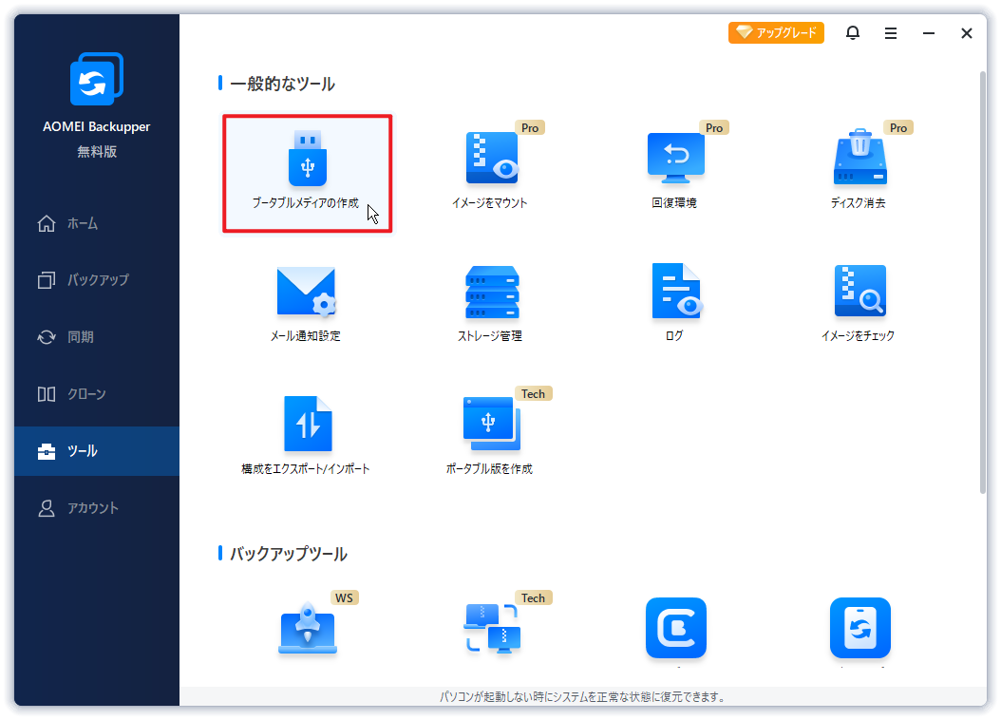
Task: Click the Upgrade button
Action: (x=776, y=32)
